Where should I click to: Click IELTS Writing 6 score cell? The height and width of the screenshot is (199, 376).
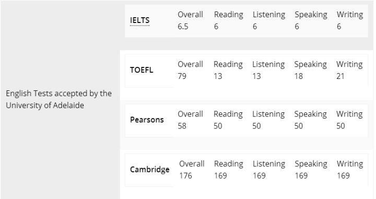[350, 20]
